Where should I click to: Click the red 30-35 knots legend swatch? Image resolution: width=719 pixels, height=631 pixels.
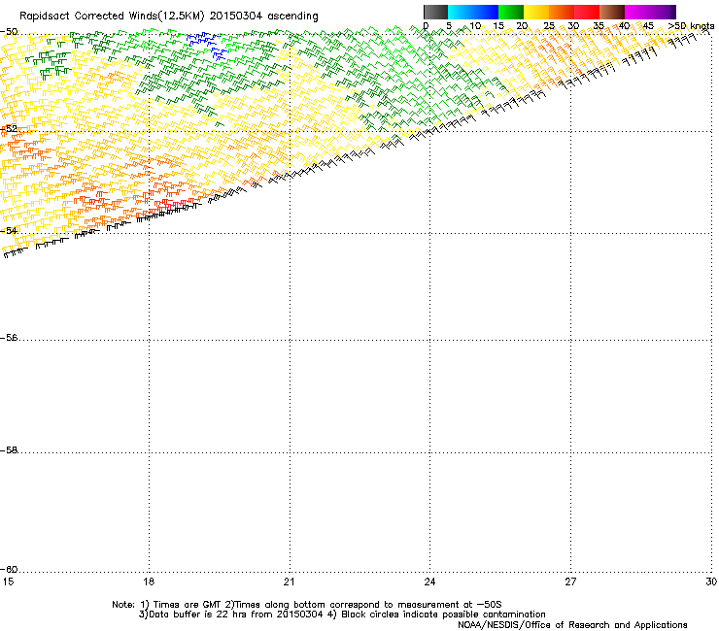(587, 12)
